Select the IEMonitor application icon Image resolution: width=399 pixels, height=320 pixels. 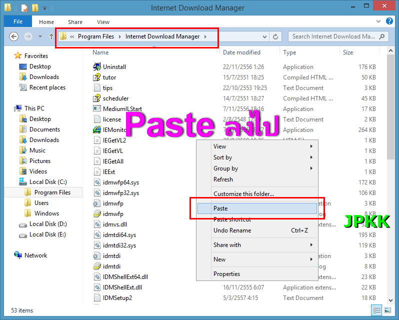coord(96,129)
